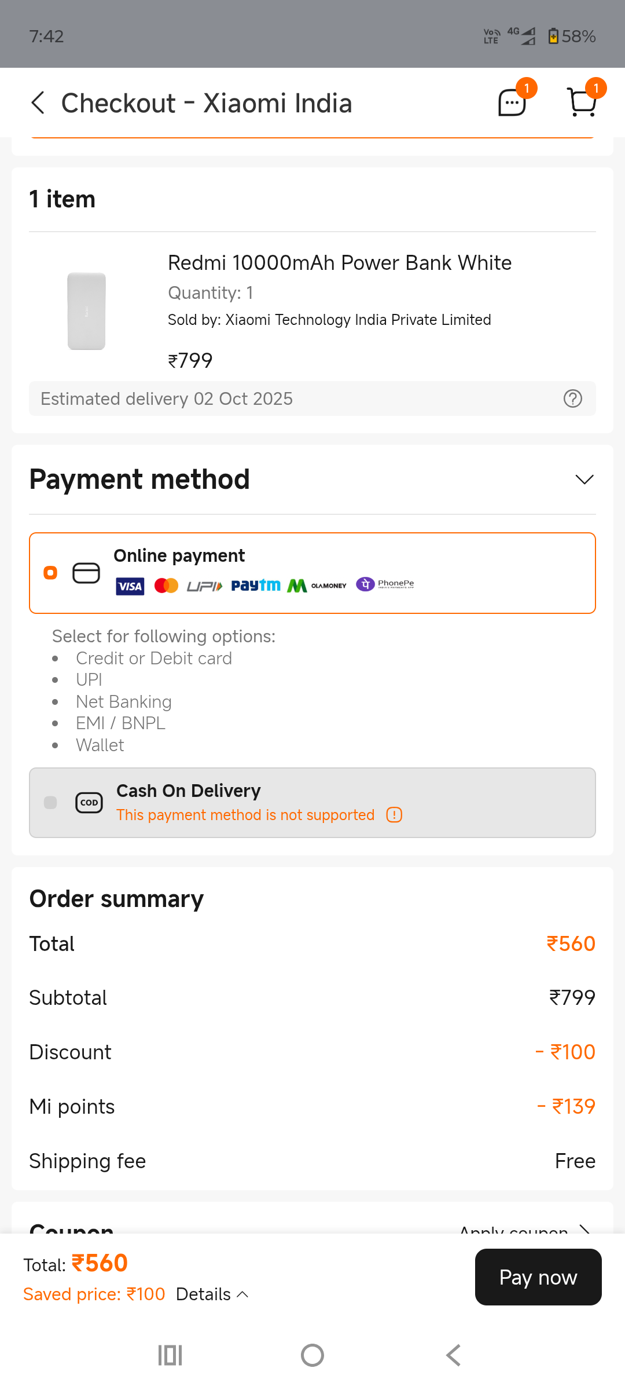
Task: Tap the COD badge icon
Action: point(89,803)
